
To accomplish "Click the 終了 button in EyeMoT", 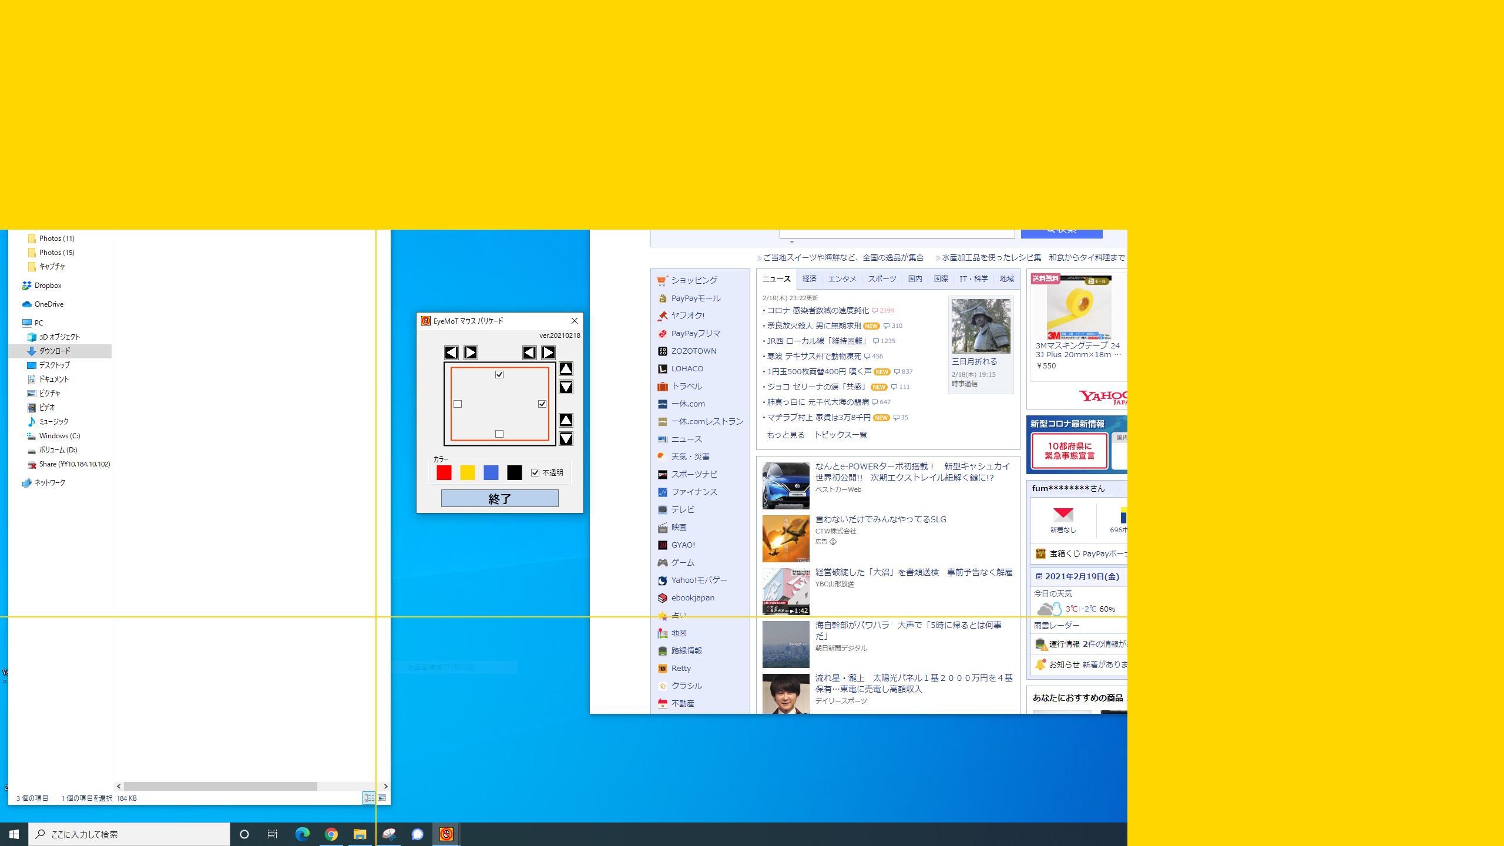I will pos(500,499).
